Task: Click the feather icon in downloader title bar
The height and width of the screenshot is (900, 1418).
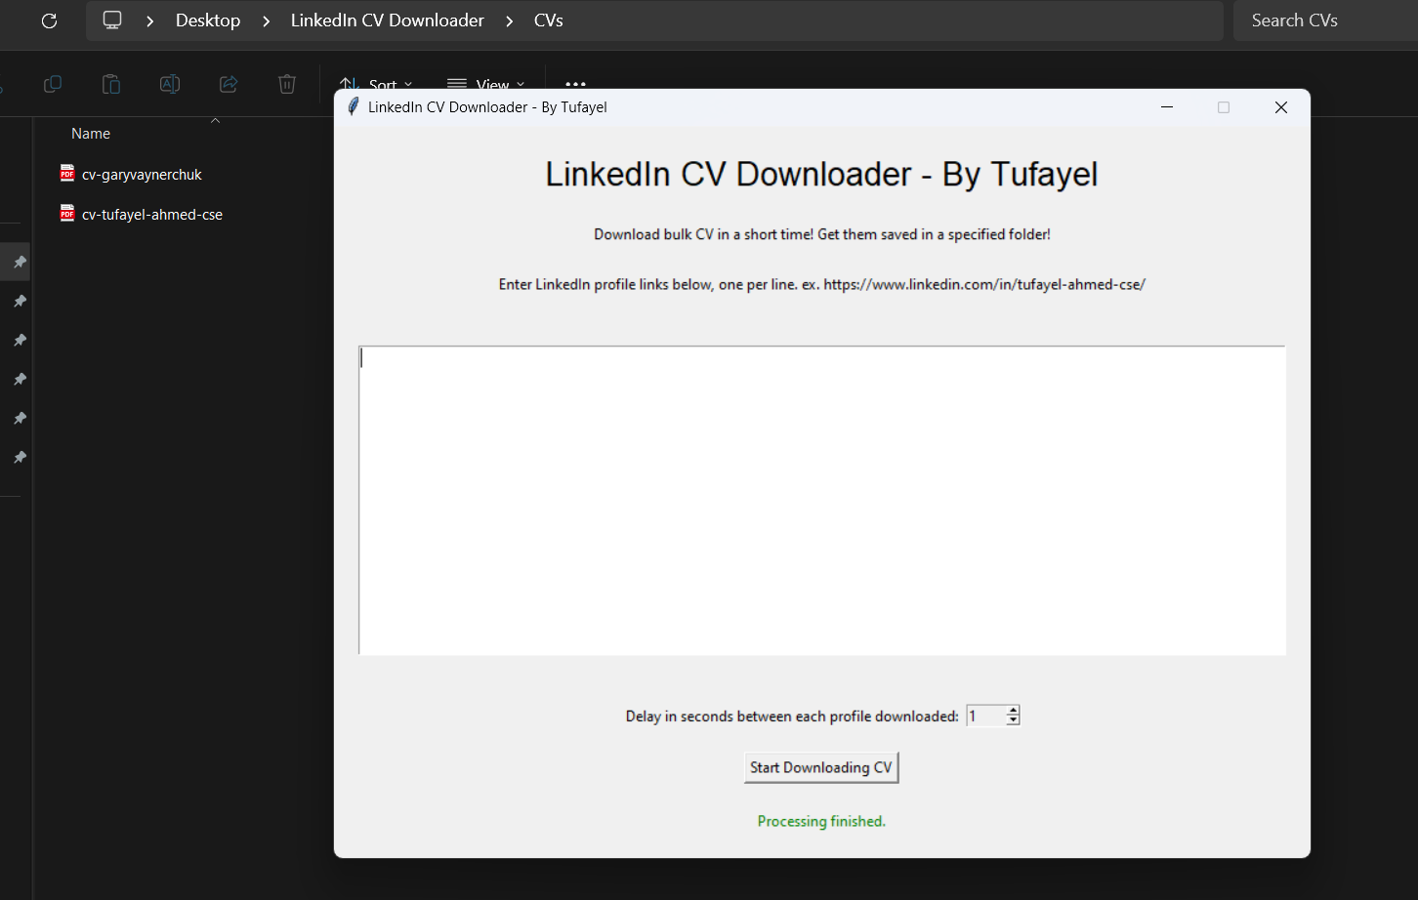Action: [354, 107]
